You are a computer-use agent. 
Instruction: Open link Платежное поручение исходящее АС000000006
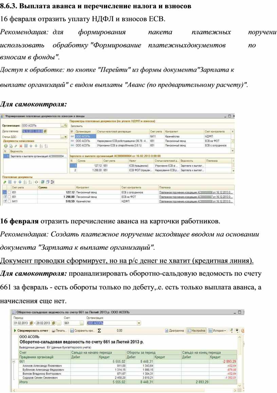(x=196, y=192)
